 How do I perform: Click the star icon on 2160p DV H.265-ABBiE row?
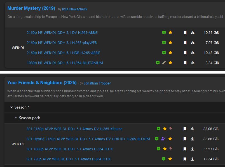170,32
